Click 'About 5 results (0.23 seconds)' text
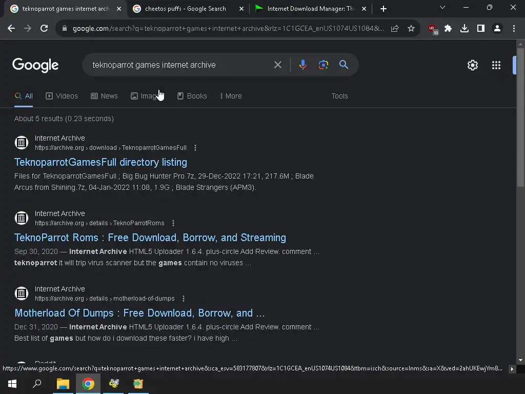Viewport: 525px width, 394px height. point(64,119)
